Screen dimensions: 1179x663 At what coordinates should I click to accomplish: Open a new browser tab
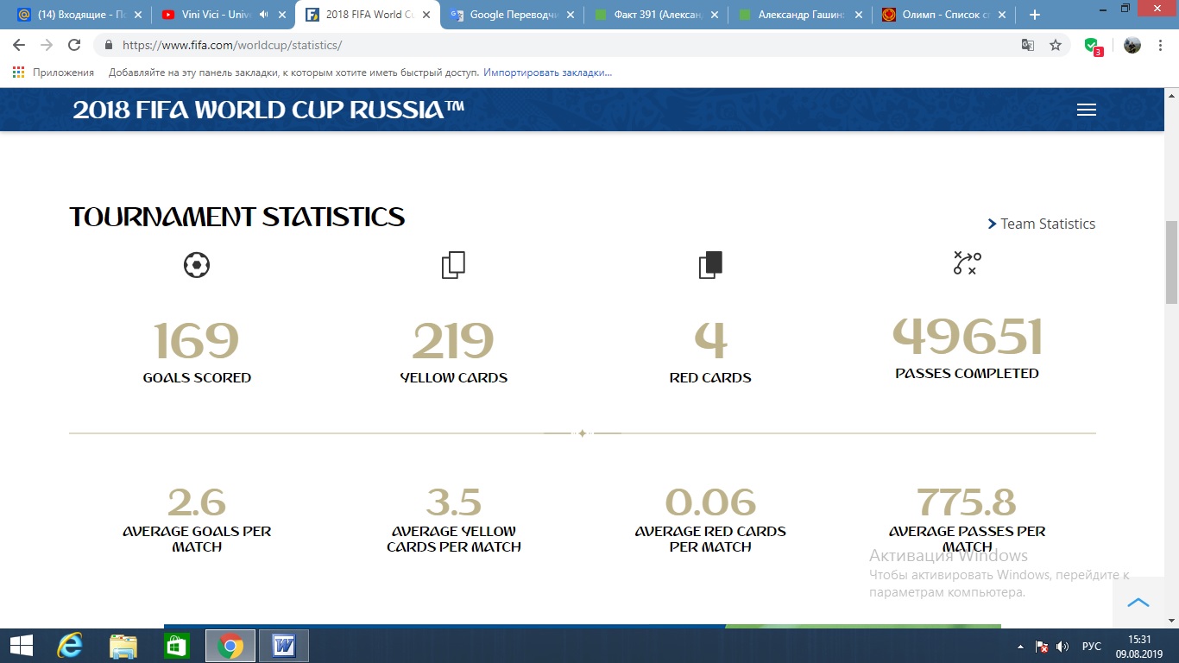[x=1035, y=15]
